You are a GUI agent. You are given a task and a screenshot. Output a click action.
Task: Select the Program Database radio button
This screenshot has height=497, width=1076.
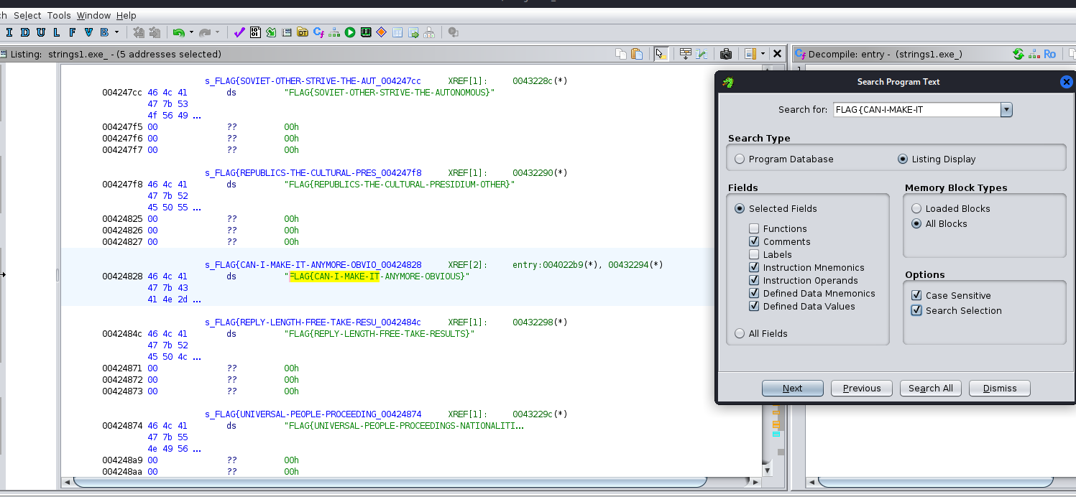click(740, 159)
